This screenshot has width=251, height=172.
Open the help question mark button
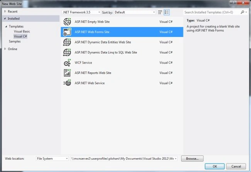tap(233, 3)
